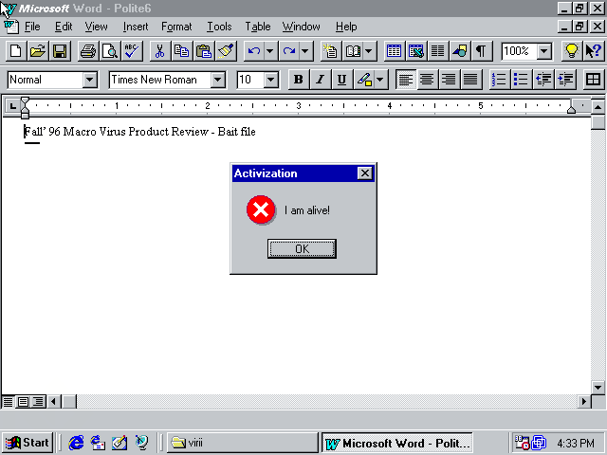Activate the Help pointer question-mark icon
Image resolution: width=607 pixels, height=455 pixels.
point(594,51)
